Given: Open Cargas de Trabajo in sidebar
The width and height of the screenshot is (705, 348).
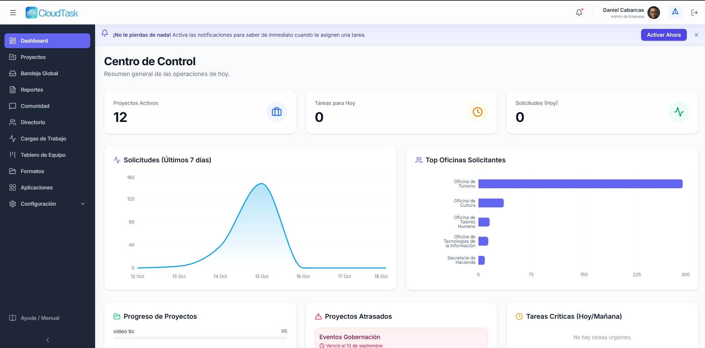Looking at the screenshot, I should tap(47, 139).
